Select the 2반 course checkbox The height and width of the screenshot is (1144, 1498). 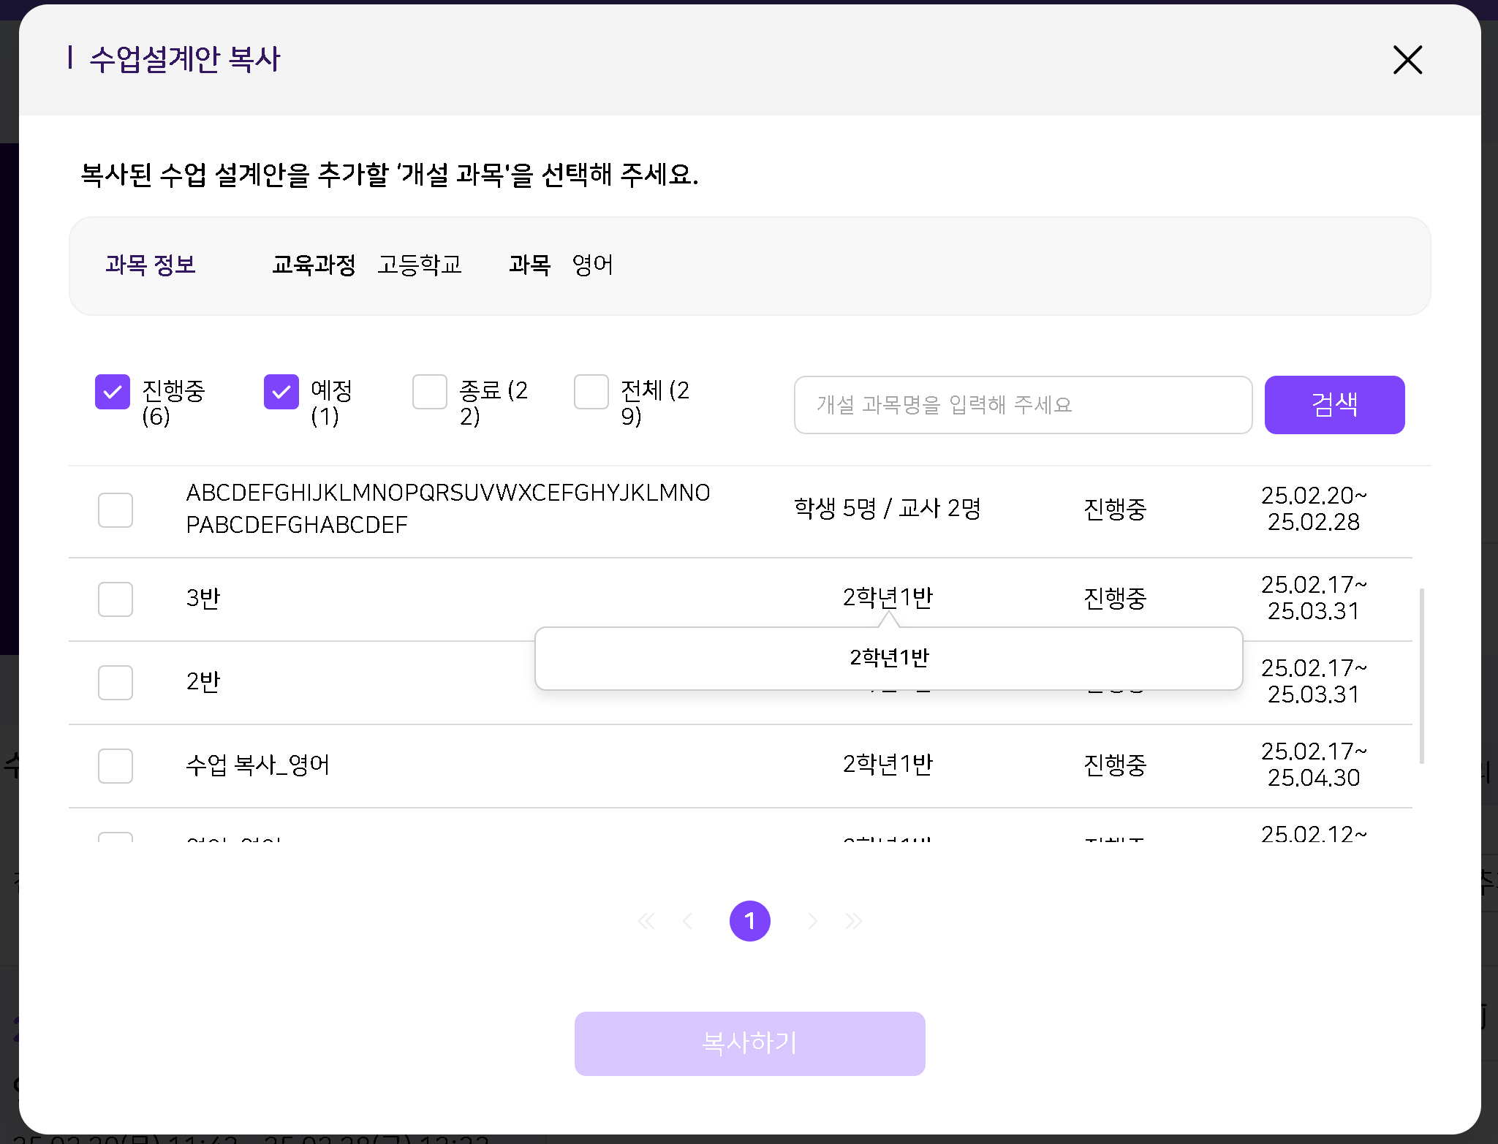116,683
